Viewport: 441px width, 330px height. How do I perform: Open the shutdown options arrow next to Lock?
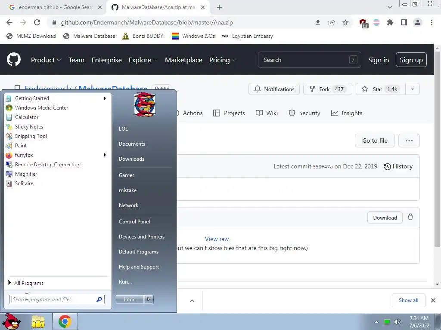[149, 299]
